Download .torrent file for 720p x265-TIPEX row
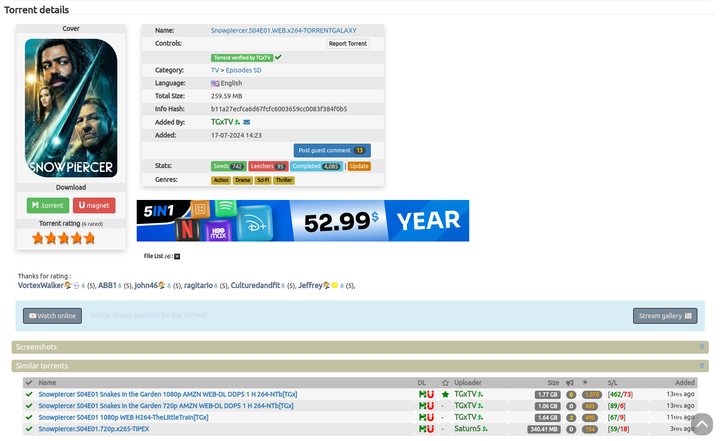This screenshot has height=441, width=720. coord(423,429)
